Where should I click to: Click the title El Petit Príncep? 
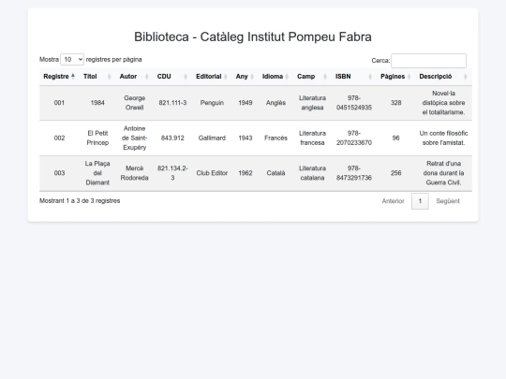click(x=97, y=138)
